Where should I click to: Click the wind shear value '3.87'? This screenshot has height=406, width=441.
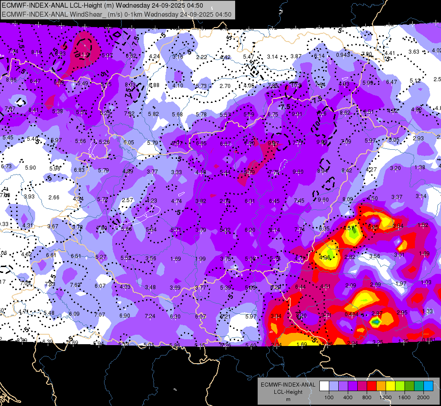pyautogui.click(x=296, y=56)
